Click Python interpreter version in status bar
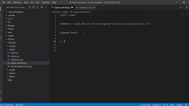 tap(6, 105)
